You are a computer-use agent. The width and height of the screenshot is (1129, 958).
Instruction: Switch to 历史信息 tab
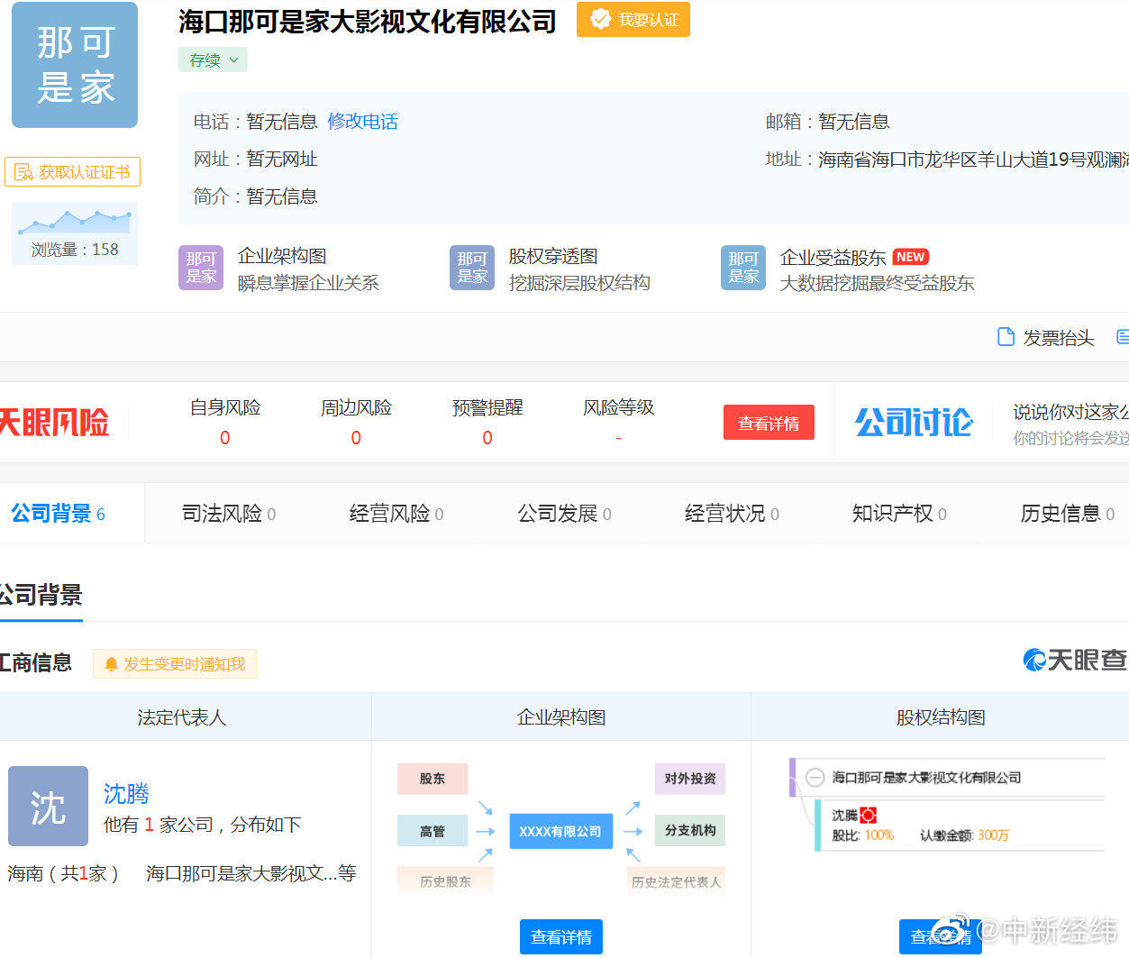click(1067, 514)
